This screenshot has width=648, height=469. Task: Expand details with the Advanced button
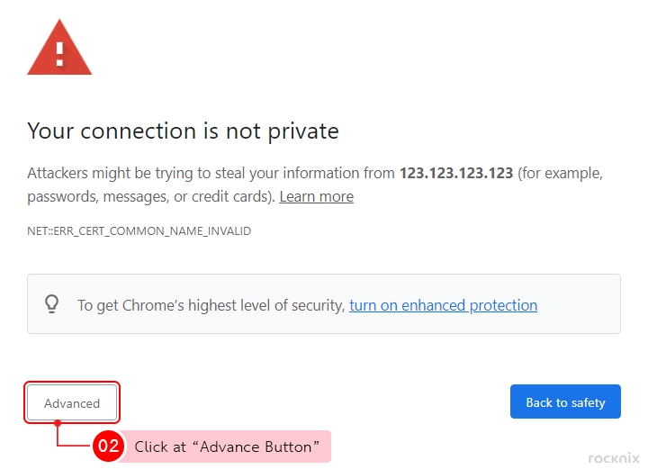(x=72, y=403)
